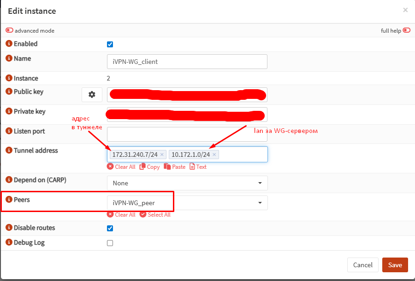
Task: Toggle the full help switch
Action: coord(406,30)
